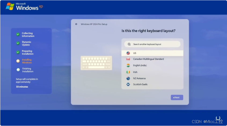227x126 pixels.
Task: Click the Preparing Installation step label
Action: [x=28, y=52]
